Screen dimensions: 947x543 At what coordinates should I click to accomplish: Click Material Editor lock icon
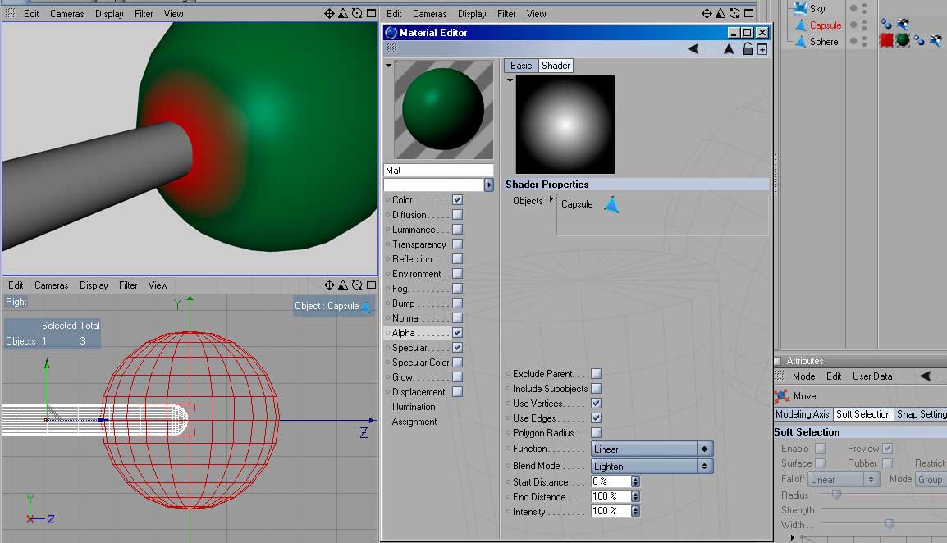pos(748,49)
